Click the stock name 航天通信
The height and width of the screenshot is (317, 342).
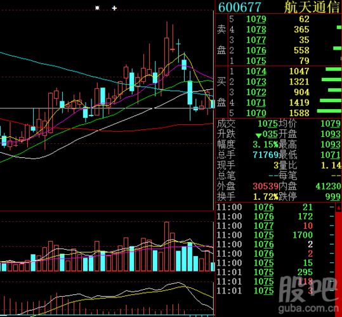312,7
